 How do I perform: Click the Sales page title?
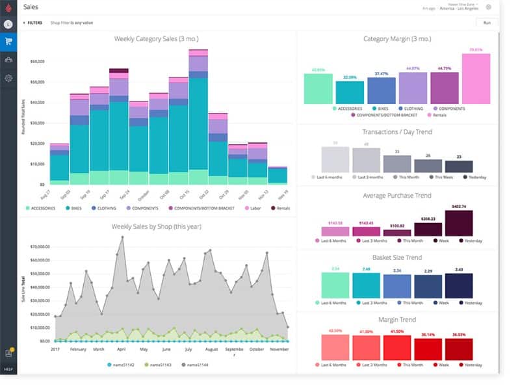tap(31, 7)
